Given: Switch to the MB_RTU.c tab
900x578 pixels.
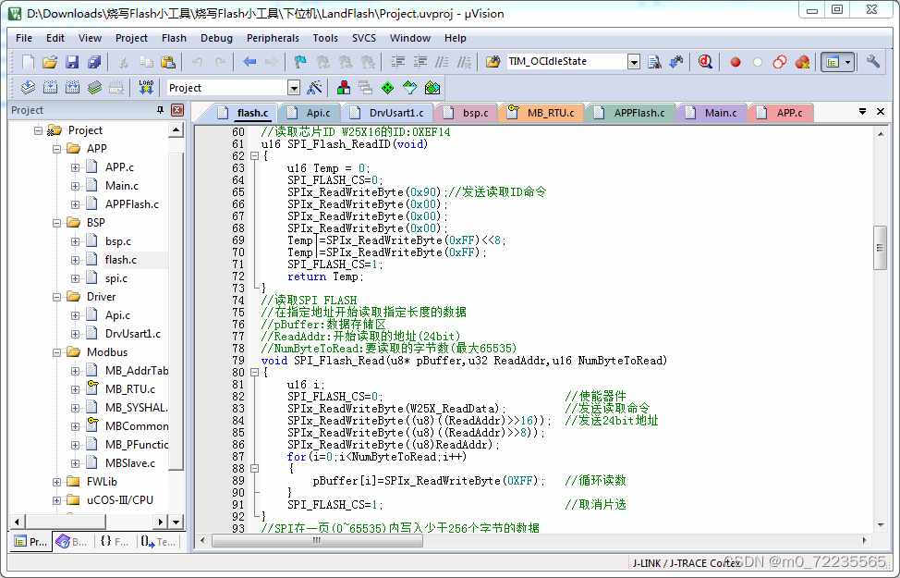Looking at the screenshot, I should (x=541, y=113).
